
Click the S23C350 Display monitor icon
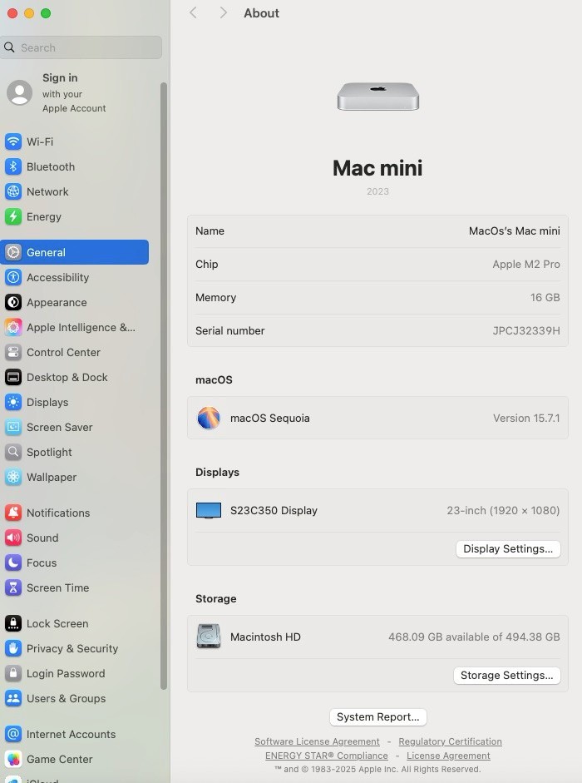[209, 510]
